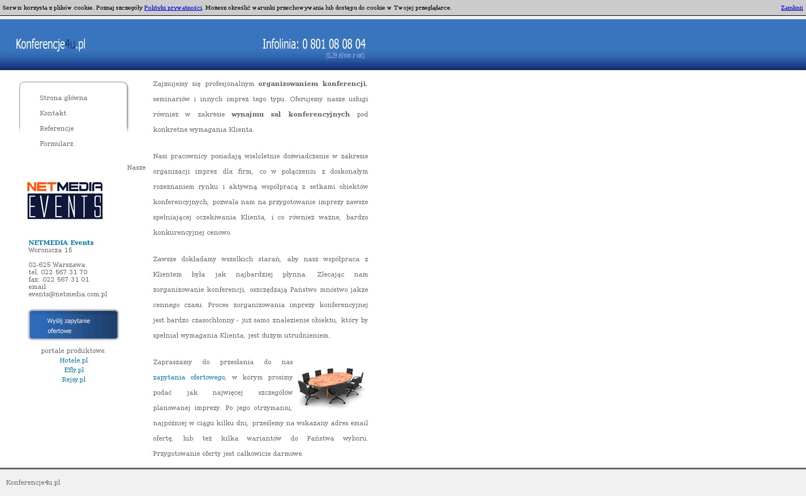This screenshot has height=496, width=806.
Task: Open the Polityki prywatności link
Action: pos(173,8)
